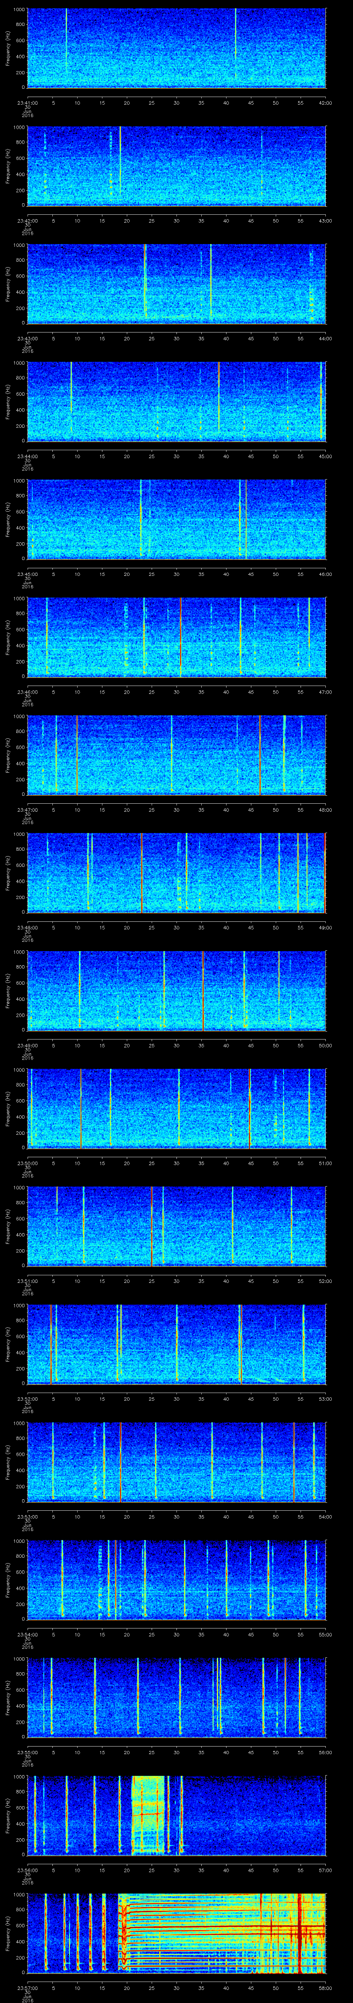Select the 23:45:00 start time label
Screen dimensions: 353x2003
(x=28, y=574)
